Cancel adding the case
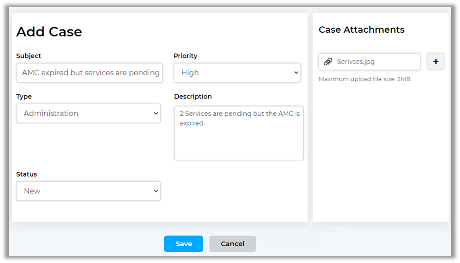460x263 pixels. point(233,244)
